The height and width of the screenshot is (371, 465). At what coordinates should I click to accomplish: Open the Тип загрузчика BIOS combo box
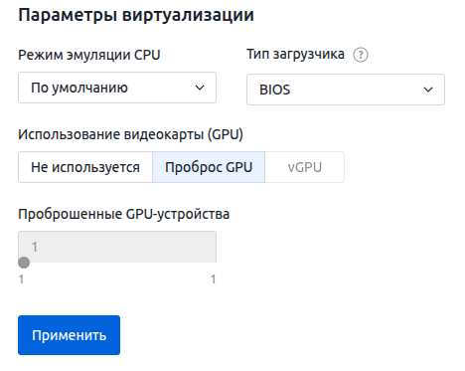(346, 90)
